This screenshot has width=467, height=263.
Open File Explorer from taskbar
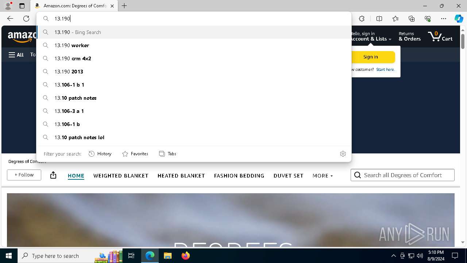pyautogui.click(x=167, y=256)
